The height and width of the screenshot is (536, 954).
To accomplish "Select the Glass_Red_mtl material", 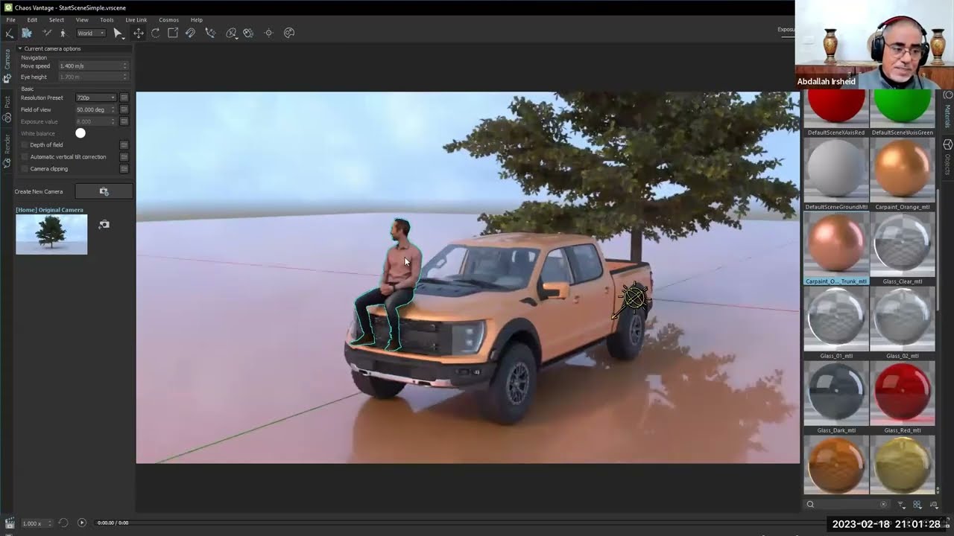I will tap(902, 398).
